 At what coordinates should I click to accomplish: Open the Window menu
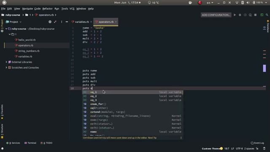click(x=81, y=8)
